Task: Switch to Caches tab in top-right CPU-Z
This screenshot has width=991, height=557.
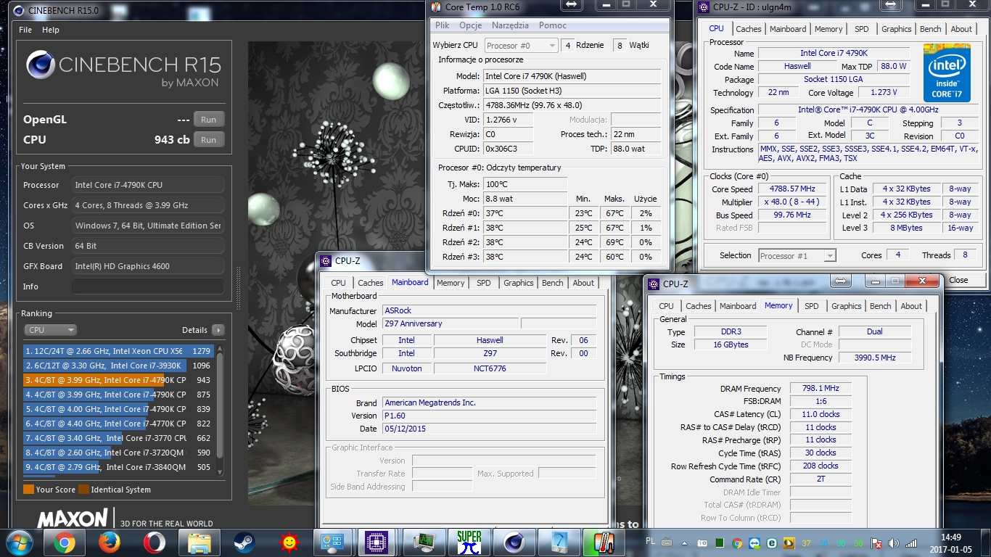Action: click(x=749, y=29)
